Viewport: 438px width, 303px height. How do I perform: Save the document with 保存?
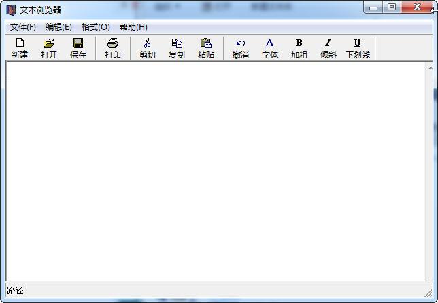[x=78, y=48]
